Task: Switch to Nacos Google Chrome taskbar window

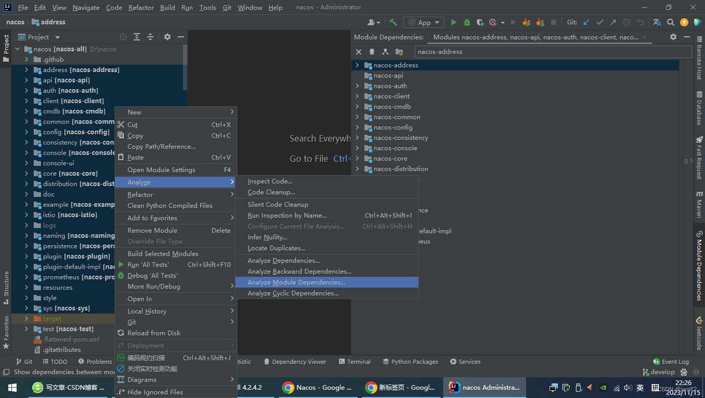Action: (318, 387)
